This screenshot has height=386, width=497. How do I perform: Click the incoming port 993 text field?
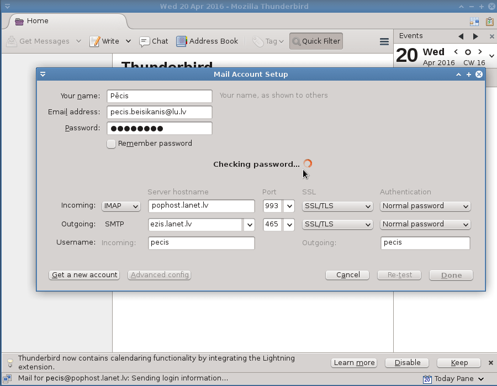click(x=273, y=206)
